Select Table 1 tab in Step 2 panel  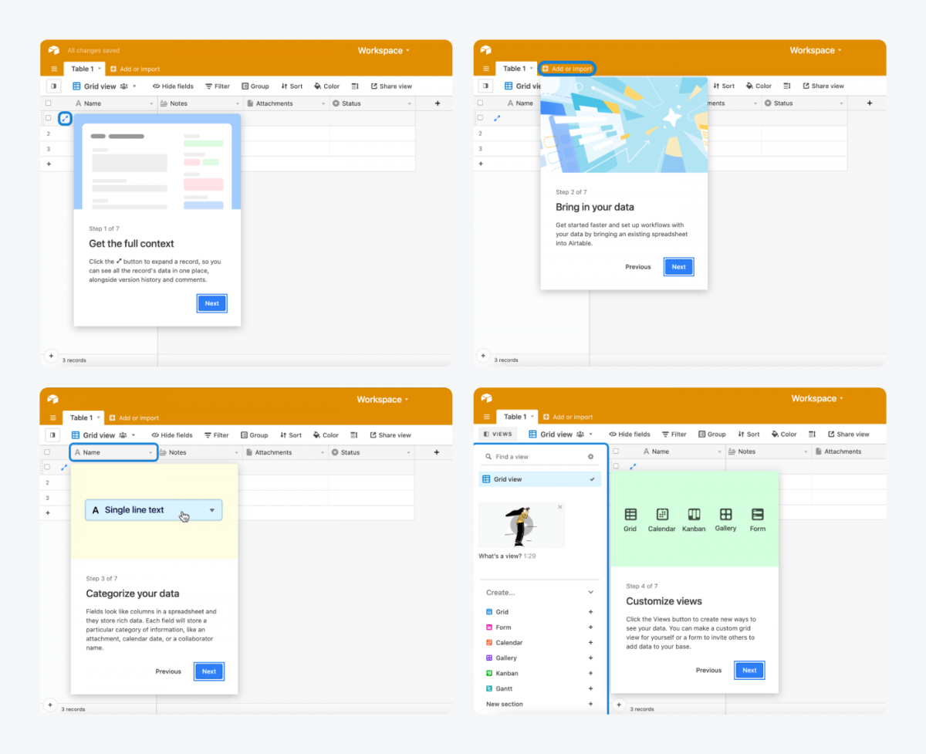click(x=516, y=69)
